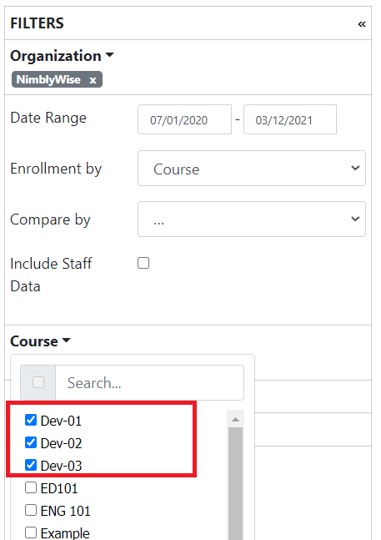Click the course list scroll-up arrow
This screenshot has height=540, width=381.
[x=236, y=419]
